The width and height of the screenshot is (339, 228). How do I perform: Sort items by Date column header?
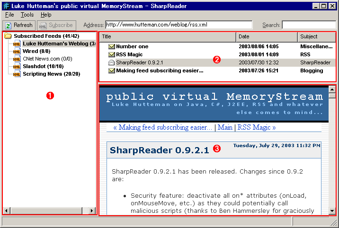[267, 37]
